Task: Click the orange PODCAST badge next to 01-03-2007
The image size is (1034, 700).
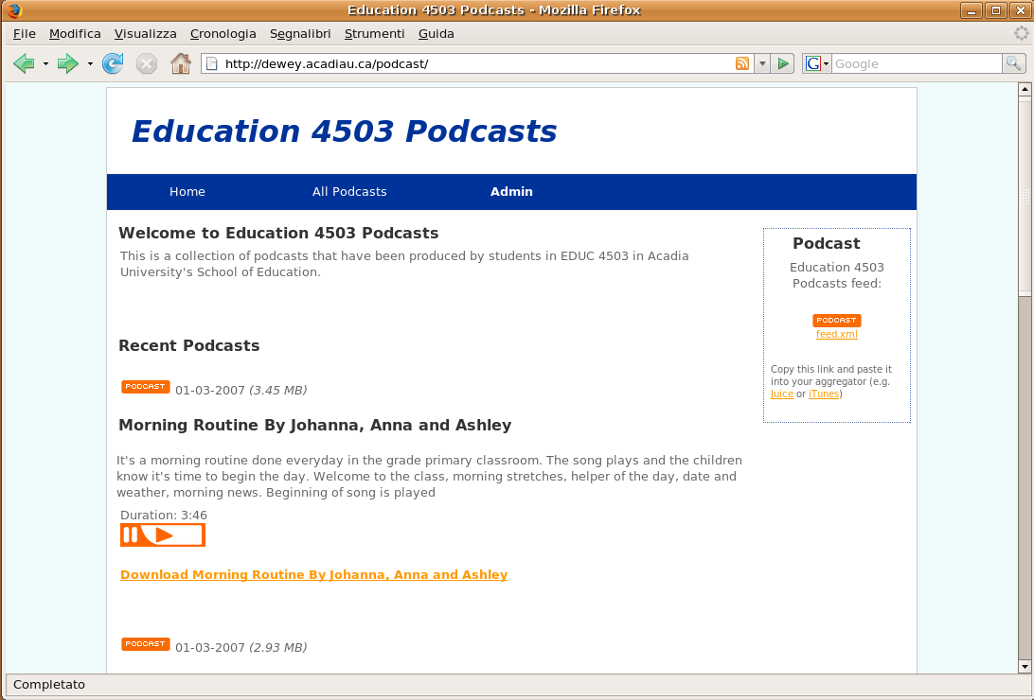Action: click(x=145, y=386)
